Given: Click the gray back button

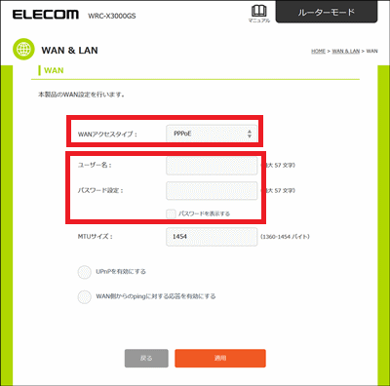Looking at the screenshot, I should coord(146,358).
